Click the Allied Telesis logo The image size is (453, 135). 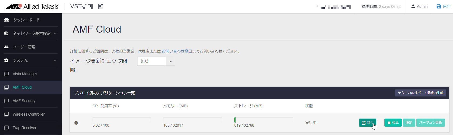32,6
